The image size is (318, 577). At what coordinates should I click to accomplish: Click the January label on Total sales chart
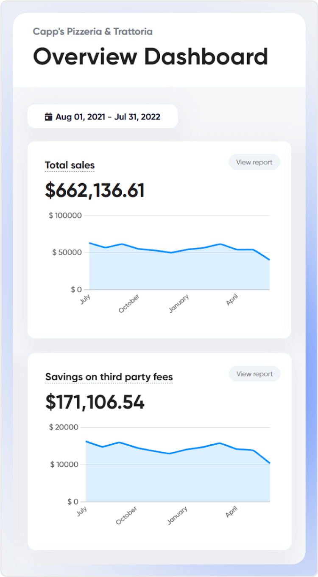click(x=179, y=304)
